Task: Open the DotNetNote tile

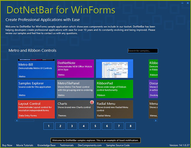Action: pos(75,69)
